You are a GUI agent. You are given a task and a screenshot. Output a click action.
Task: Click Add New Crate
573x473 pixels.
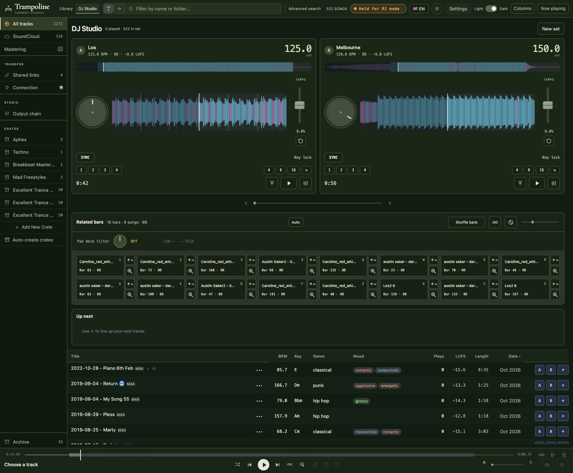pos(34,227)
